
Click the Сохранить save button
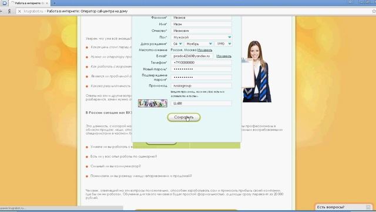point(184,117)
